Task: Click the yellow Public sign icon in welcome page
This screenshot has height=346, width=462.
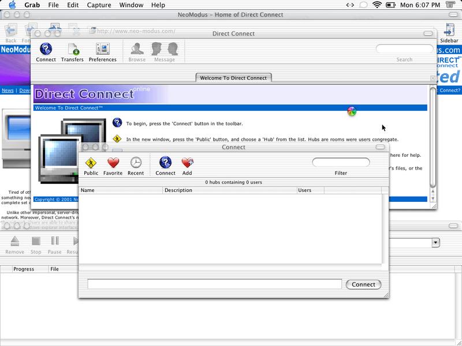Action: [x=117, y=138]
